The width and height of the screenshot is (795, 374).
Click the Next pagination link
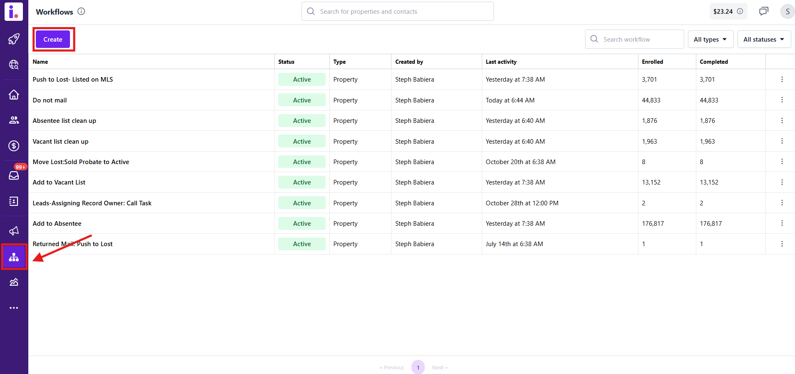(x=439, y=367)
